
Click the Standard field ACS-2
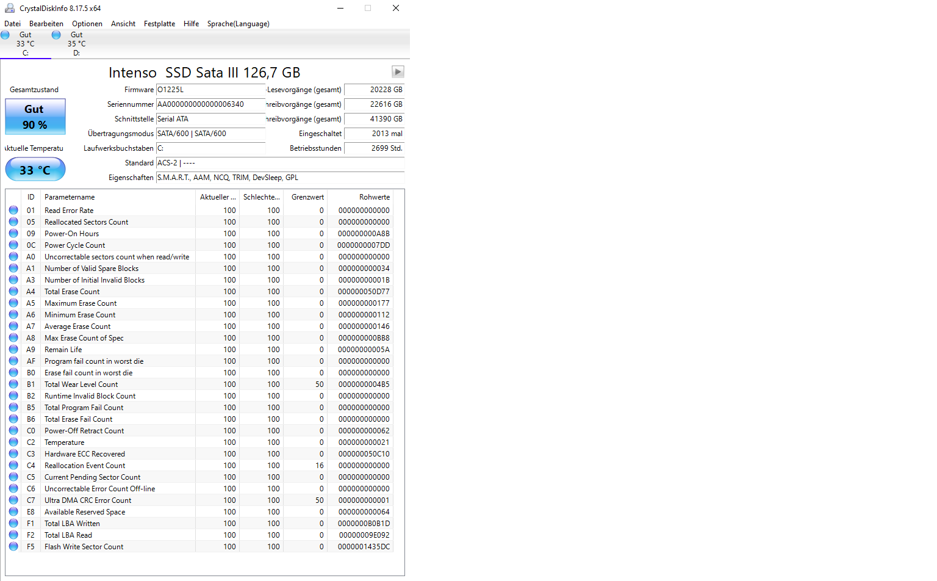coord(280,163)
